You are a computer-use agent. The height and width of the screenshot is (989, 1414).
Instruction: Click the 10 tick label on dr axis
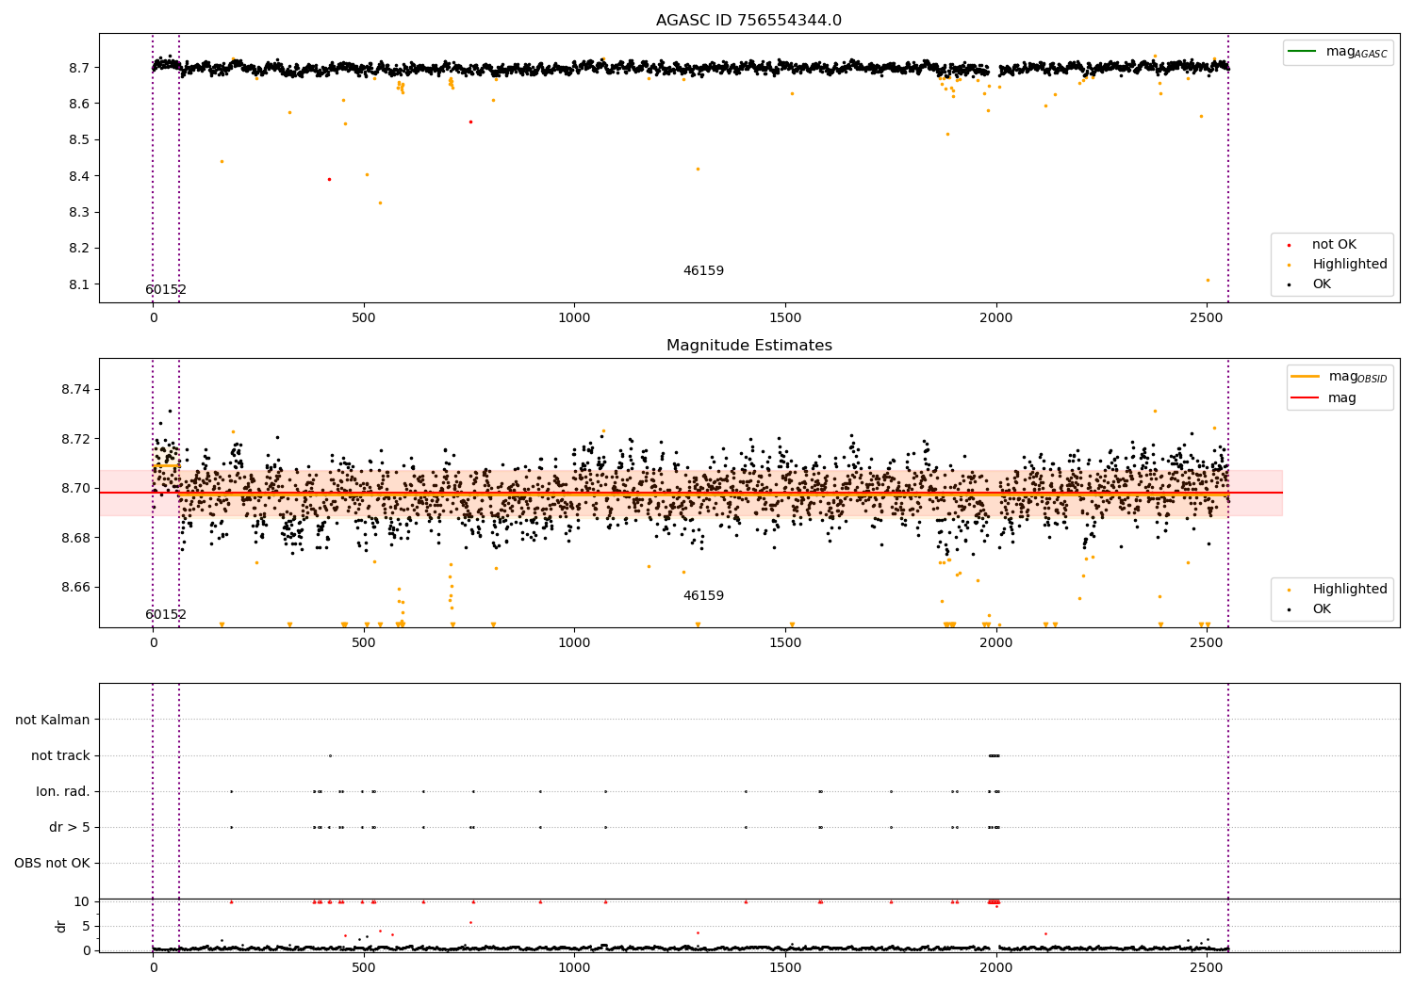(x=82, y=901)
